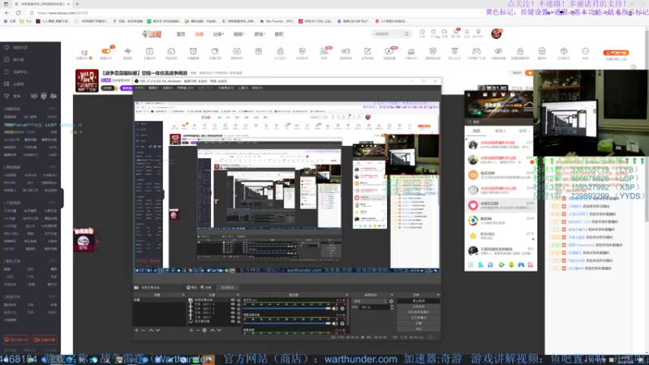Image resolution: width=649 pixels, height=365 pixels.
Task: Toggle visibility of 显示器采集 source in OBS
Action: pyautogui.click(x=233, y=320)
